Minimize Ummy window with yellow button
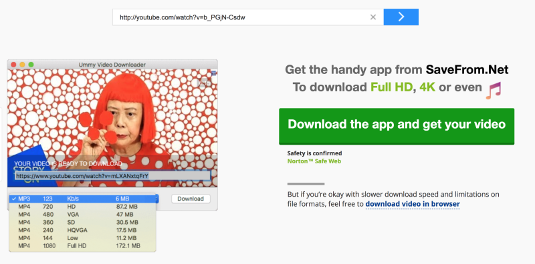Image resolution: width=535 pixels, height=264 pixels. 22,64
